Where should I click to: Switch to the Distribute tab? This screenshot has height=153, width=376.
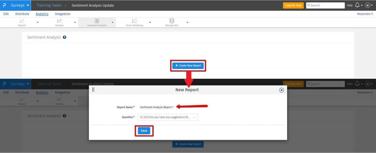coord(22,14)
